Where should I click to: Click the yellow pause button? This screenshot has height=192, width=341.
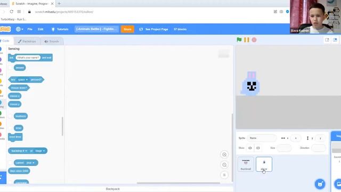point(247,40)
